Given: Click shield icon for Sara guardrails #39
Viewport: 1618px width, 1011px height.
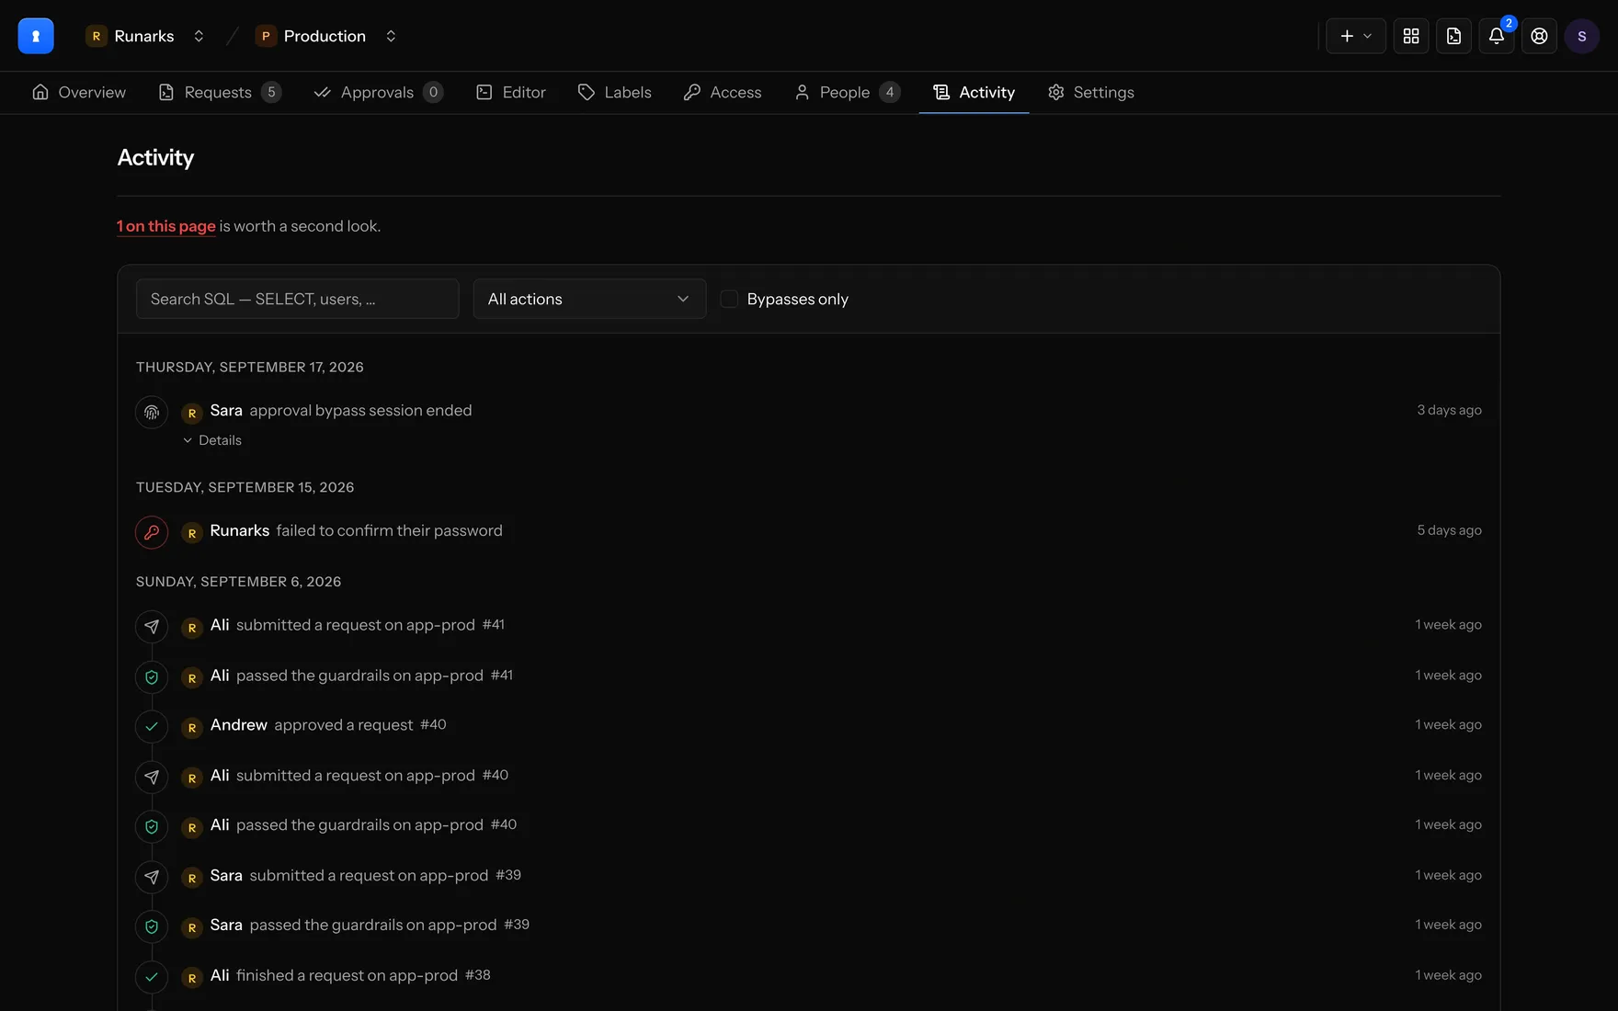Looking at the screenshot, I should coord(152,927).
